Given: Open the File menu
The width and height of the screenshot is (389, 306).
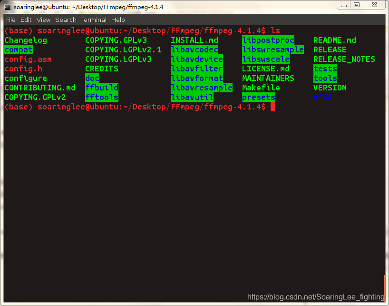Looking at the screenshot, I should (x=10, y=20).
